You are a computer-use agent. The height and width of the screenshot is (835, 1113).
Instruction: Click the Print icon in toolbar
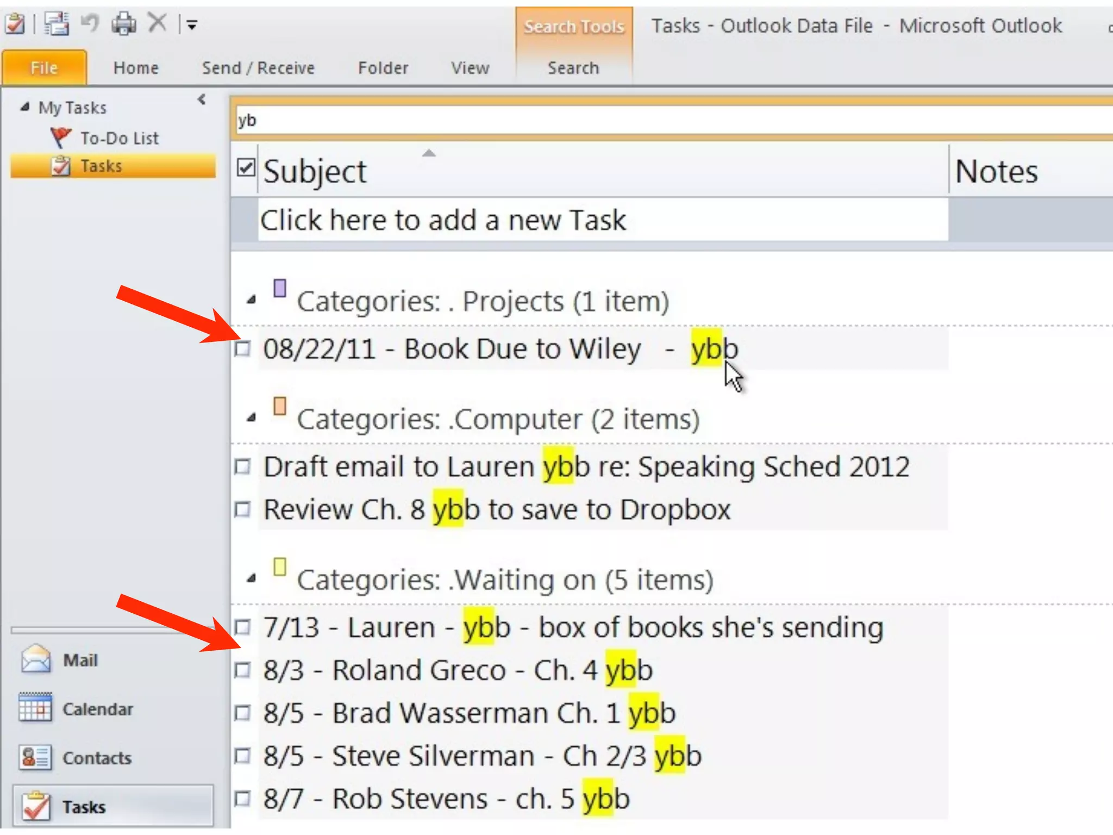[124, 24]
